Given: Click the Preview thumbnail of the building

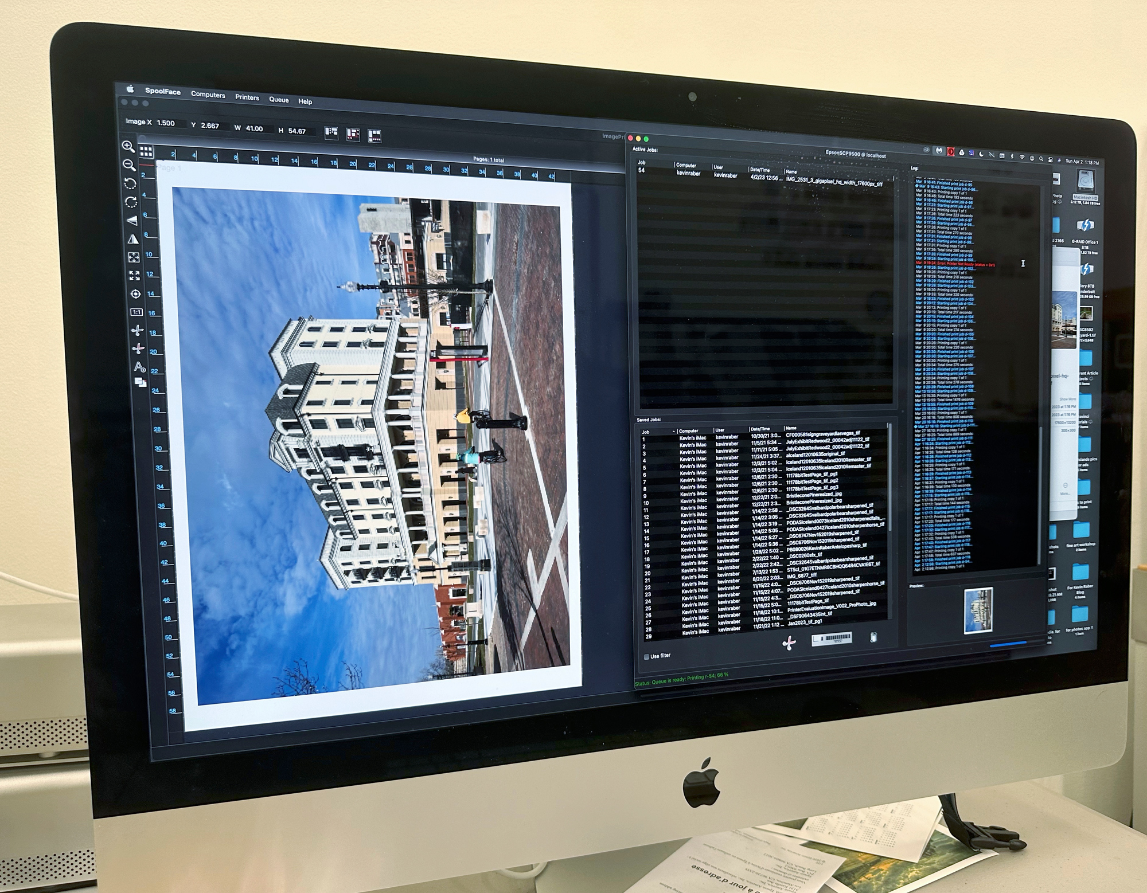Looking at the screenshot, I should [978, 610].
